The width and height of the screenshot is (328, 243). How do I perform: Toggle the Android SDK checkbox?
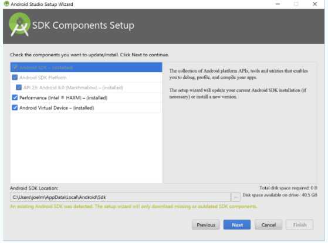click(15, 67)
